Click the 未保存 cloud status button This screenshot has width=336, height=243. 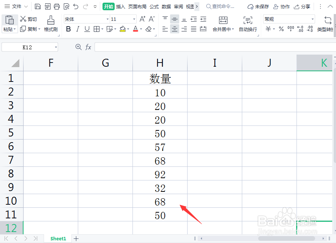tap(258, 6)
